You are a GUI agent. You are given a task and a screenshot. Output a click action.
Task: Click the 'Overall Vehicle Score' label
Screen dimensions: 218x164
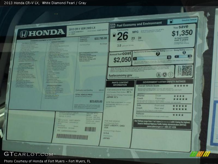point(149,86)
